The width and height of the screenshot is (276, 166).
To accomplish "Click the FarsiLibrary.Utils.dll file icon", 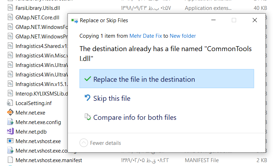I will tap(10, 8).
